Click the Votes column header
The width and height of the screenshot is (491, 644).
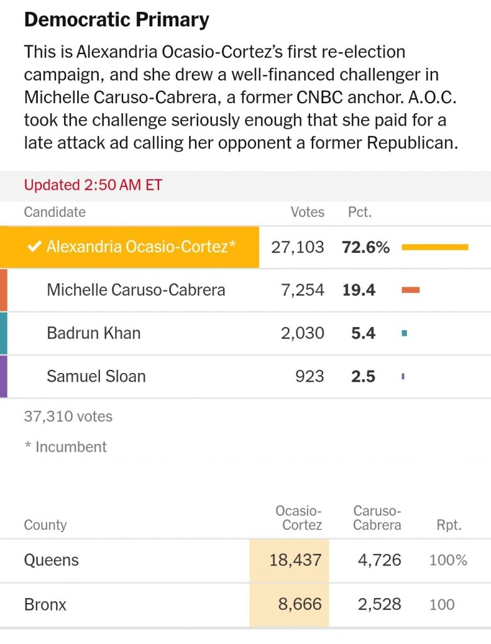point(307,212)
